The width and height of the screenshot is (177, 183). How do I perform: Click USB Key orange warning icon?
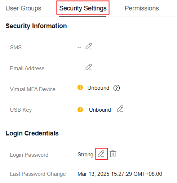point(80,110)
